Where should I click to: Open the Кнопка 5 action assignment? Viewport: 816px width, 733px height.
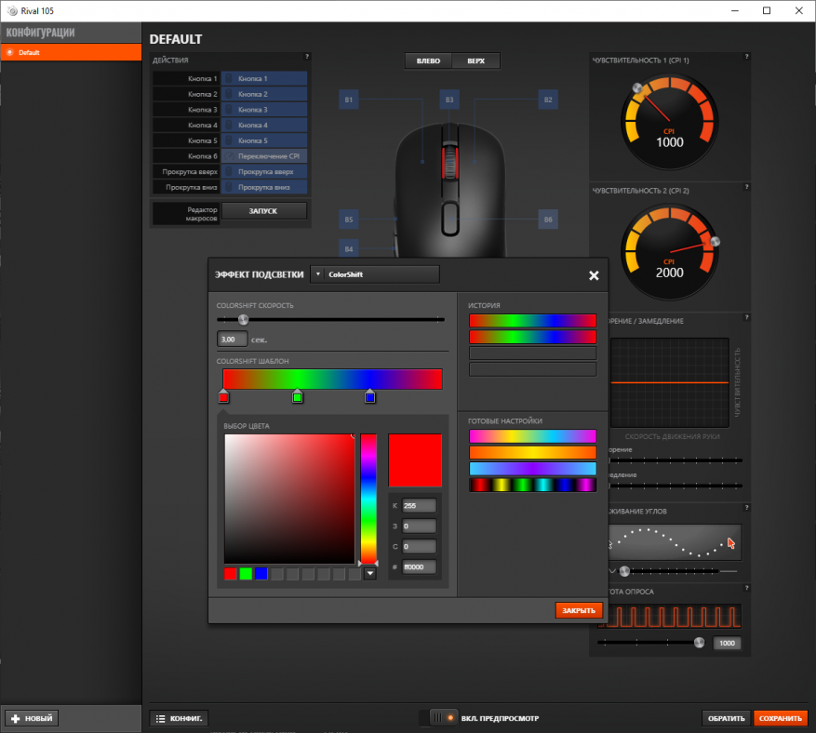pos(264,140)
